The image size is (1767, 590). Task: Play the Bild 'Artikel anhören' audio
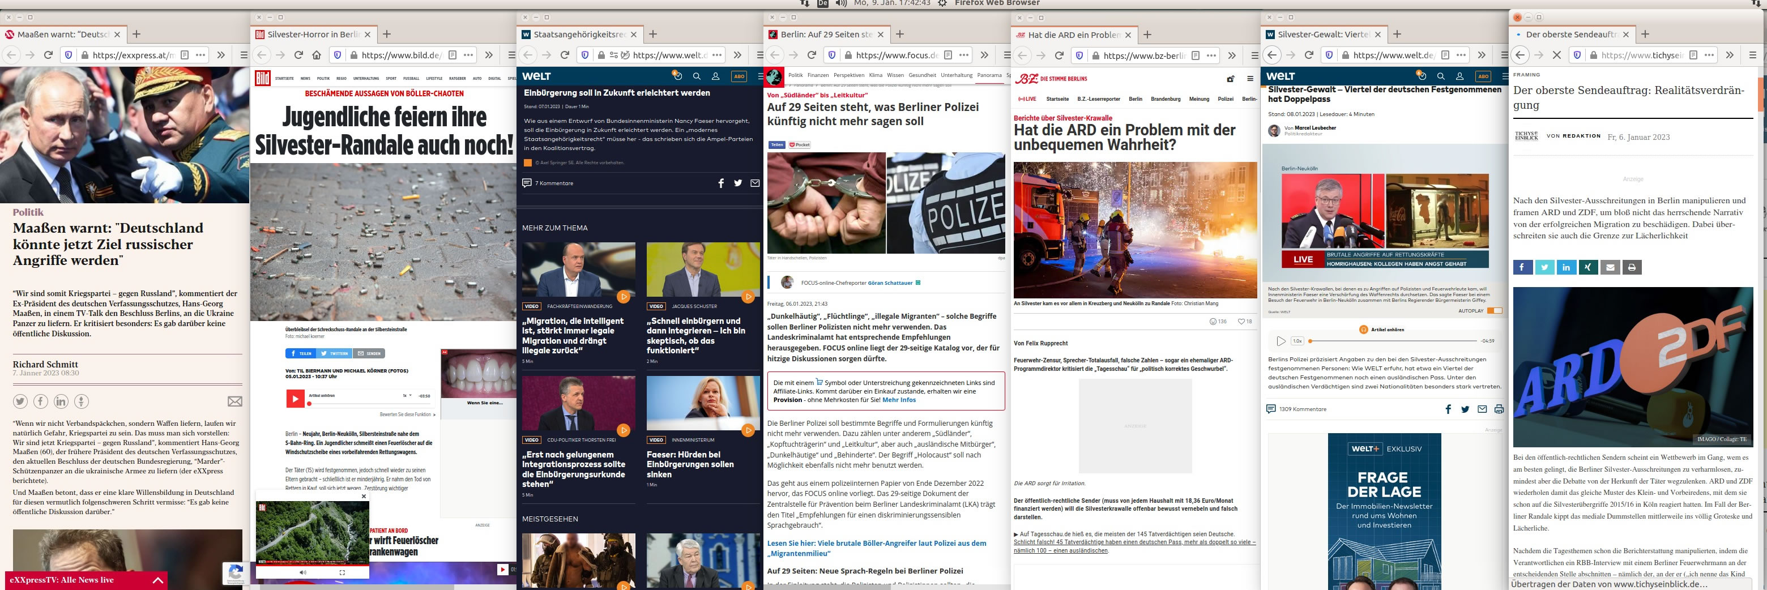point(295,398)
